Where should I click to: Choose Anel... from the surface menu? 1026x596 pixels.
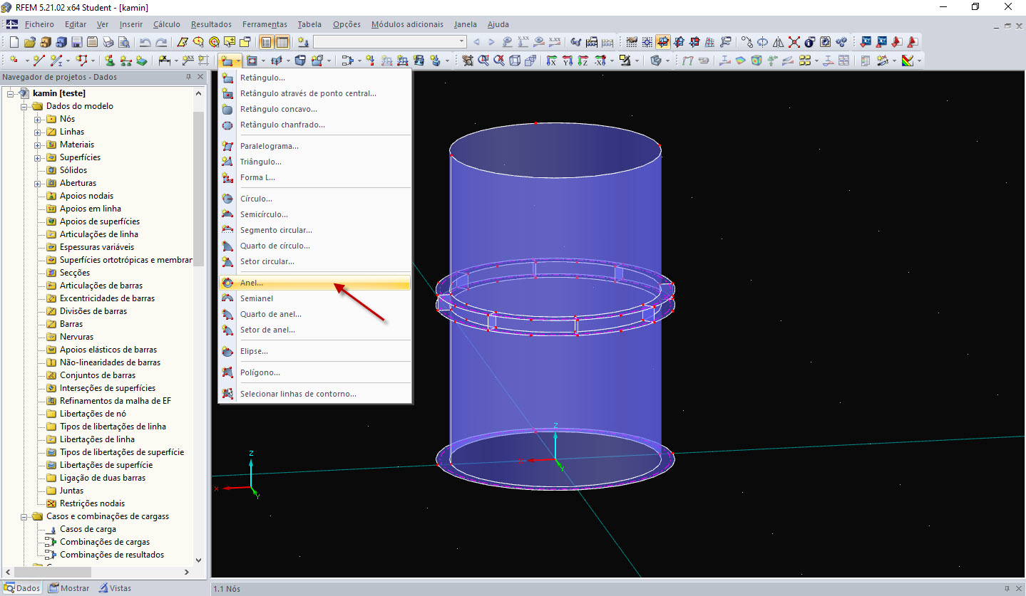pyautogui.click(x=315, y=283)
